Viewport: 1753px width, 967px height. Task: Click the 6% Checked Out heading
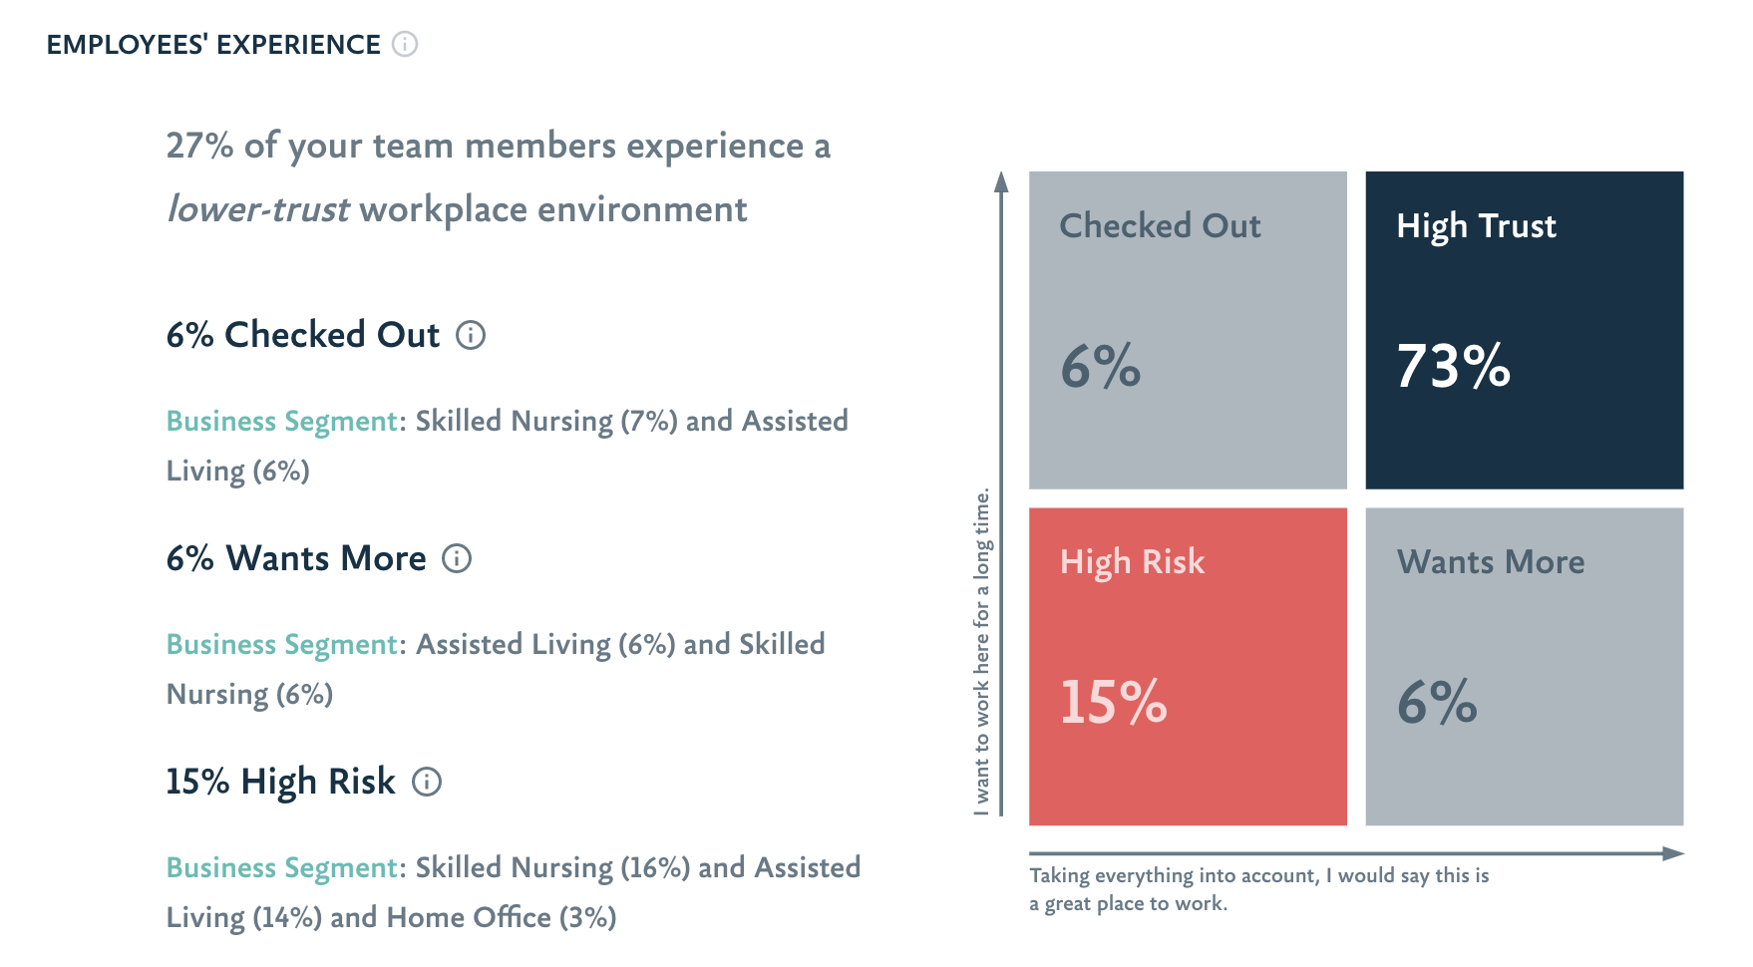tap(303, 335)
